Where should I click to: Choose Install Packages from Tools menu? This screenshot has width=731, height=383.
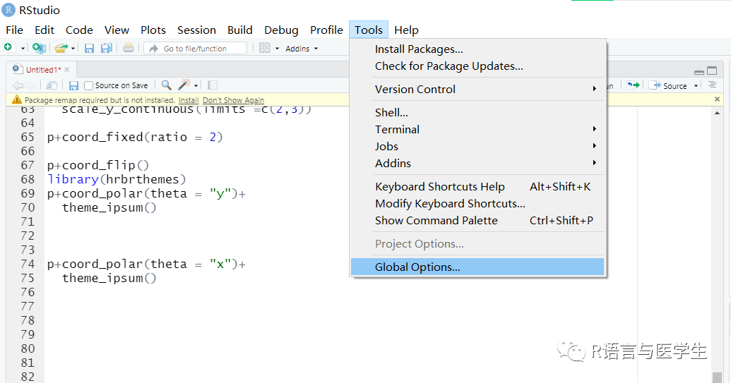pos(419,49)
